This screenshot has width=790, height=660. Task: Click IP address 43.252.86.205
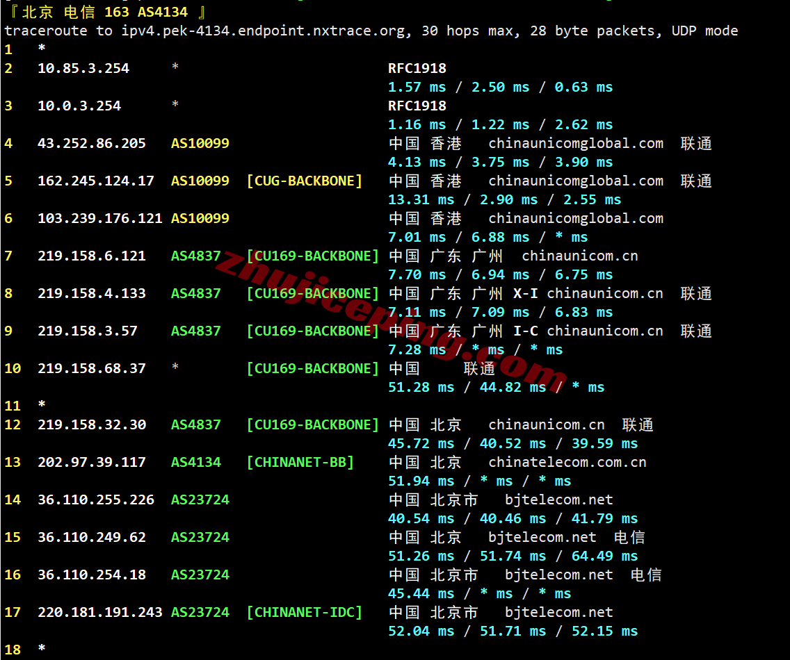pyautogui.click(x=92, y=143)
